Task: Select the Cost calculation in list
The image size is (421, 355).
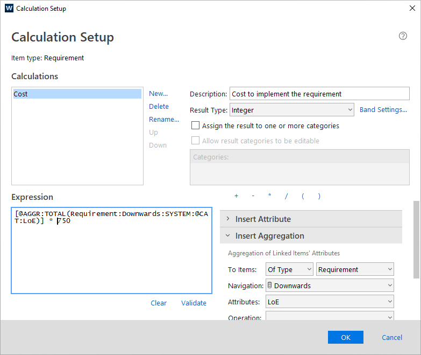Action: [77, 94]
